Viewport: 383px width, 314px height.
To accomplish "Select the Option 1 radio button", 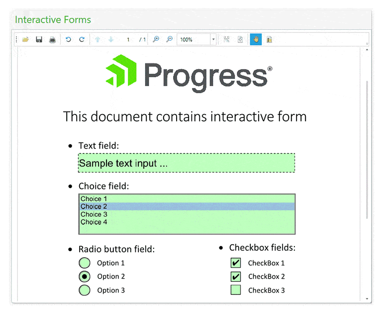I will (85, 263).
